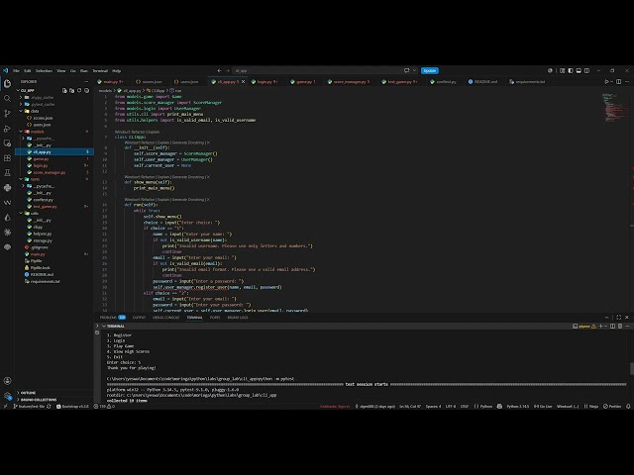Toggle the Primary Side Bar layout button
634x475 pixels.
click(x=571, y=70)
